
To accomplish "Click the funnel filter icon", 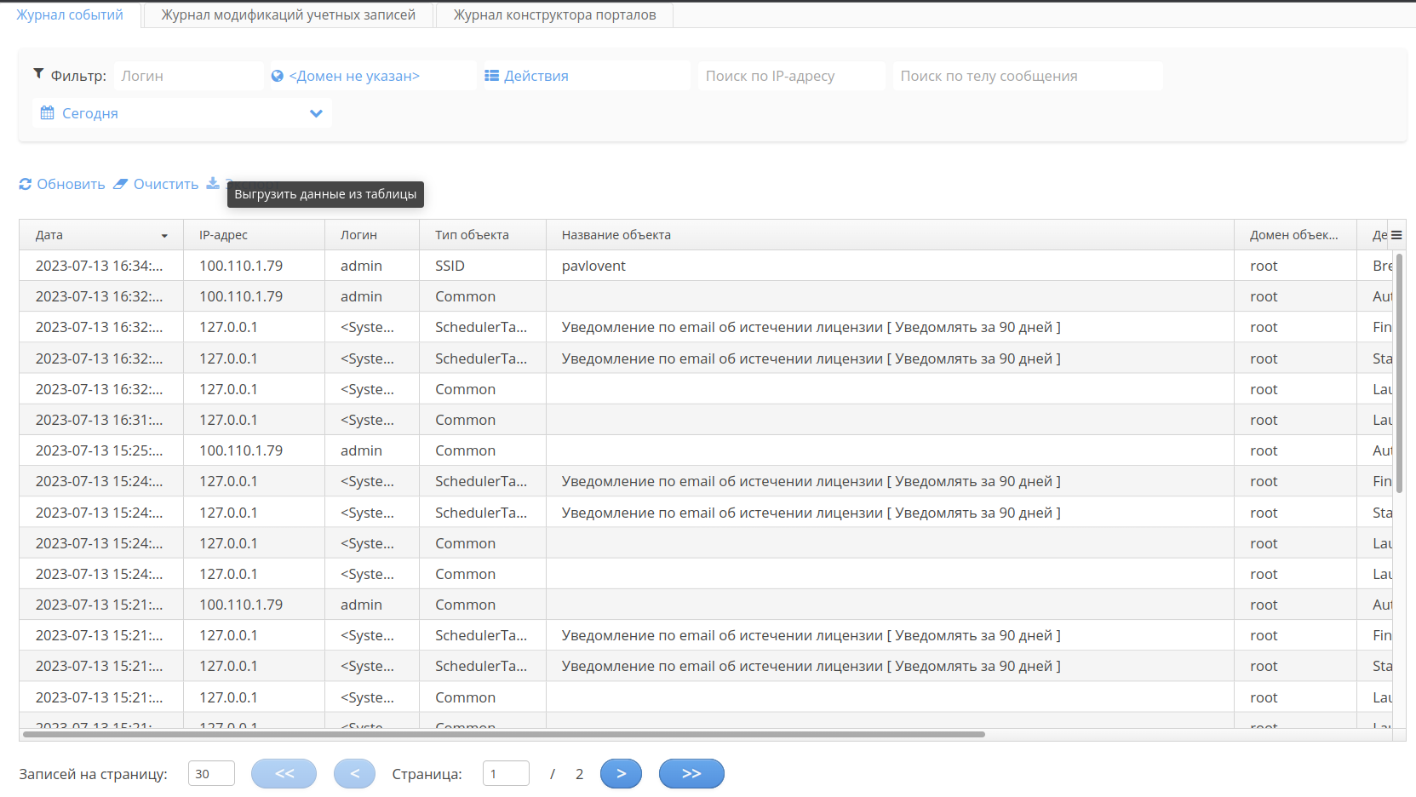I will [38, 74].
